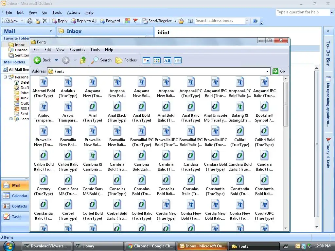Open the Search address books dropdown

pyautogui.click(x=247, y=21)
